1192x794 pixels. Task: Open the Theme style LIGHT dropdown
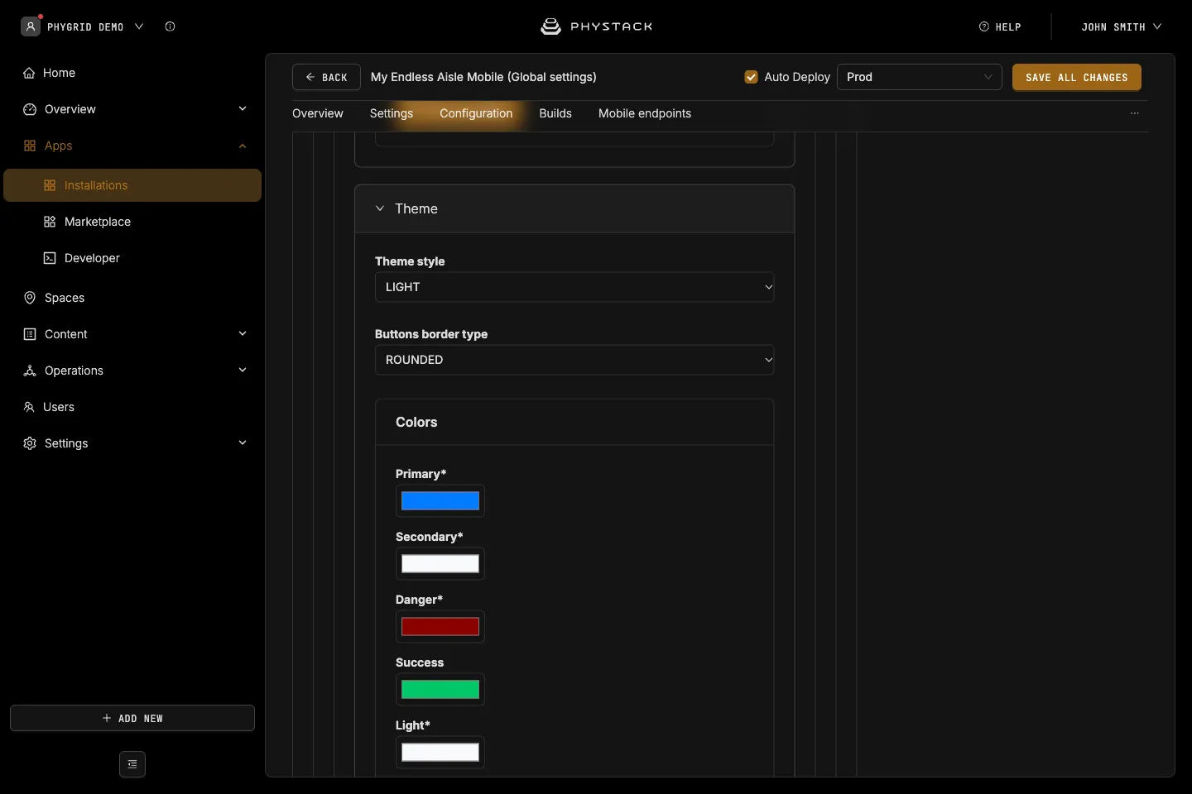[574, 287]
